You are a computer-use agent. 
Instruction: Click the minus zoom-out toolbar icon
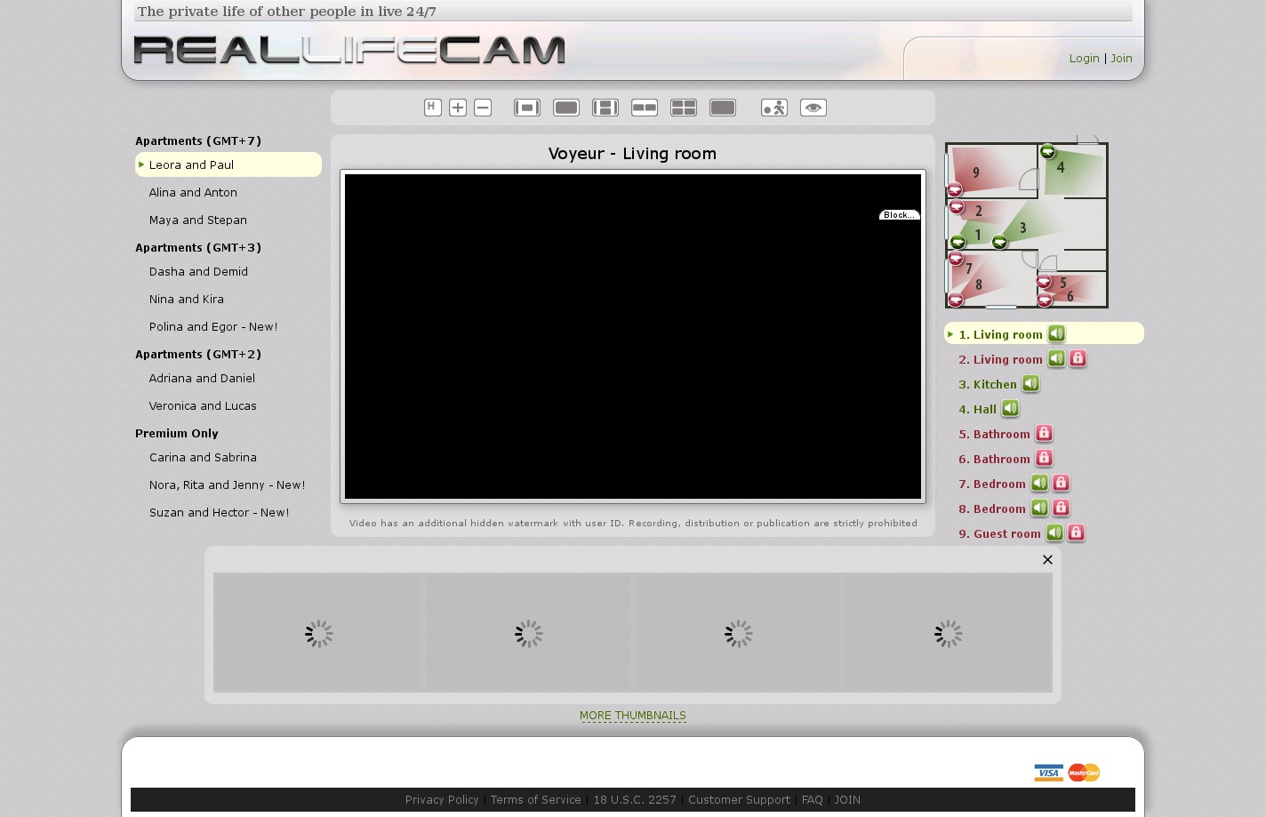pyautogui.click(x=483, y=108)
